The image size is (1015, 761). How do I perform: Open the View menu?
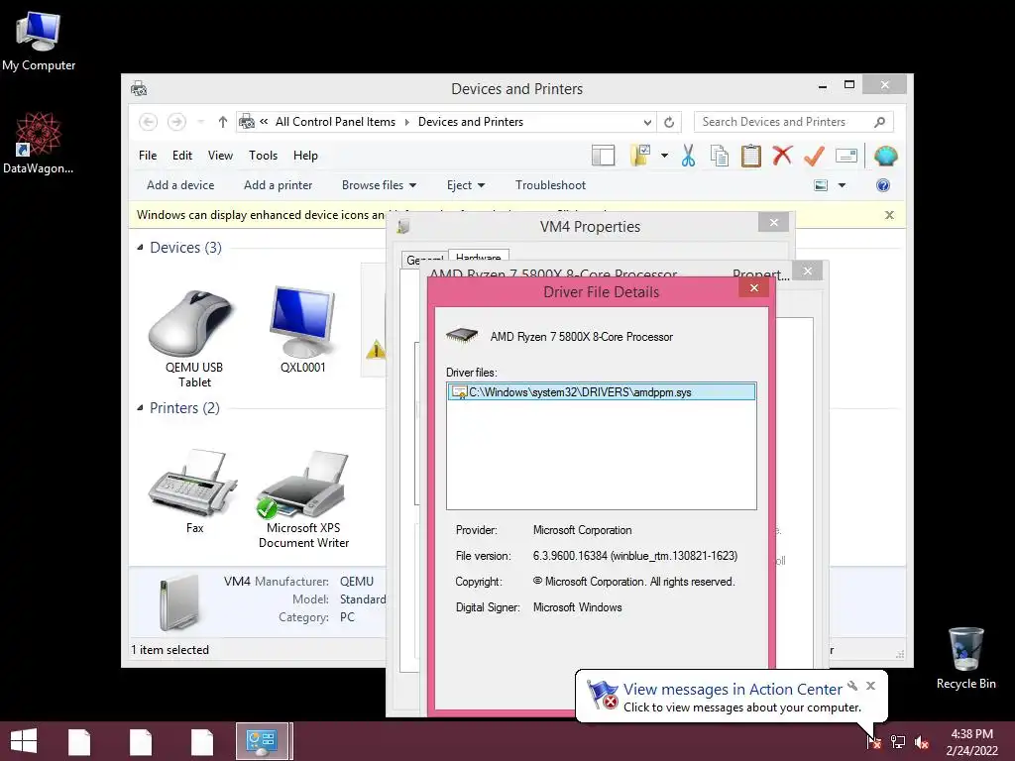click(220, 156)
